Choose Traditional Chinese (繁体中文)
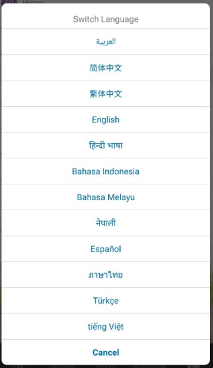 click(x=106, y=94)
